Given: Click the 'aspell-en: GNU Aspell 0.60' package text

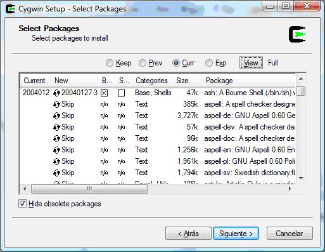Looking at the screenshot, I should (250, 150).
